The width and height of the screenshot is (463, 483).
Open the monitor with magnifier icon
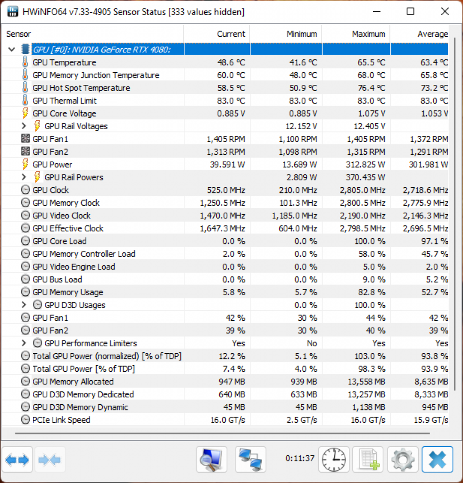click(212, 459)
